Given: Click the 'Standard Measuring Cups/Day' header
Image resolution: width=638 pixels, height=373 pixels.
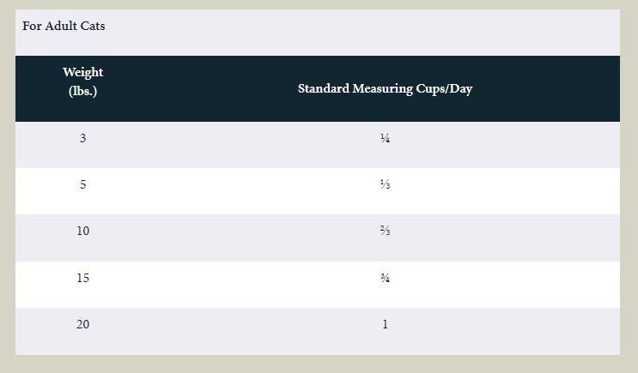Looking at the screenshot, I should [x=385, y=88].
